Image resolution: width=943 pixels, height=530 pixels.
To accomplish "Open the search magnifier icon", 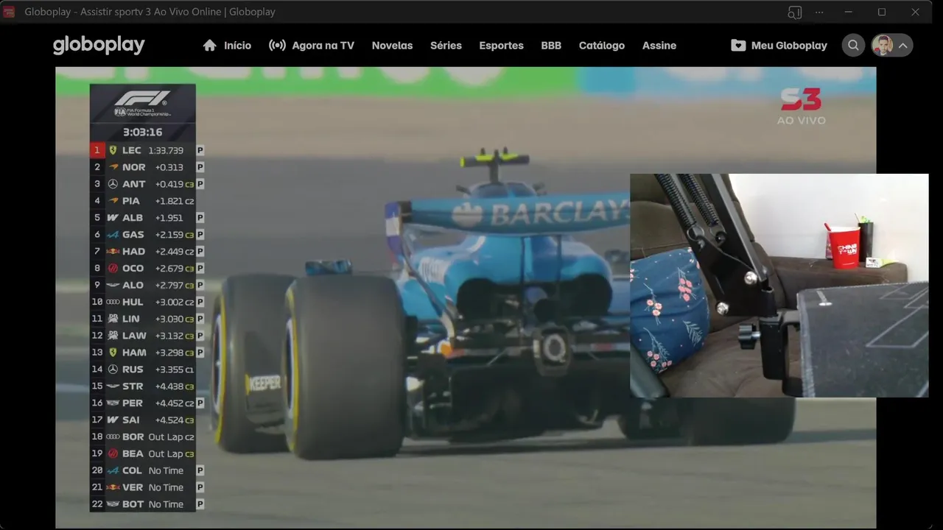I will tap(853, 45).
